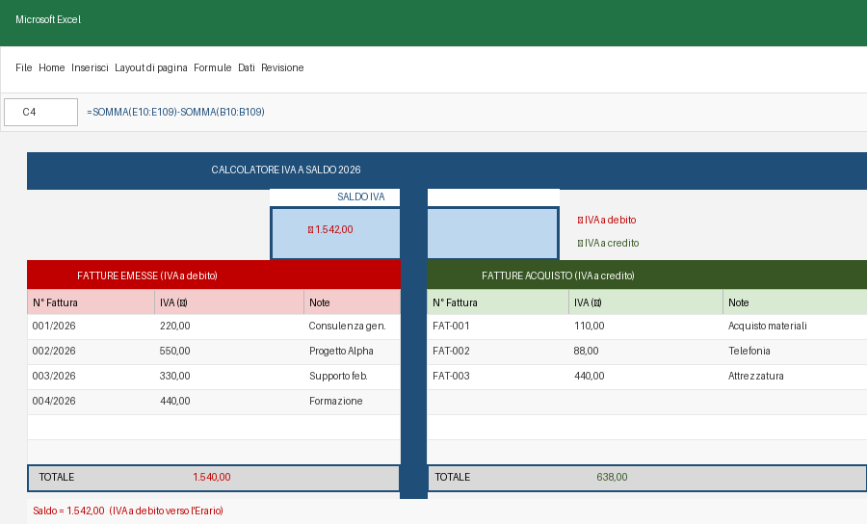This screenshot has width=867, height=524.
Task: Open the Inserisci tab
Action: pyautogui.click(x=90, y=67)
